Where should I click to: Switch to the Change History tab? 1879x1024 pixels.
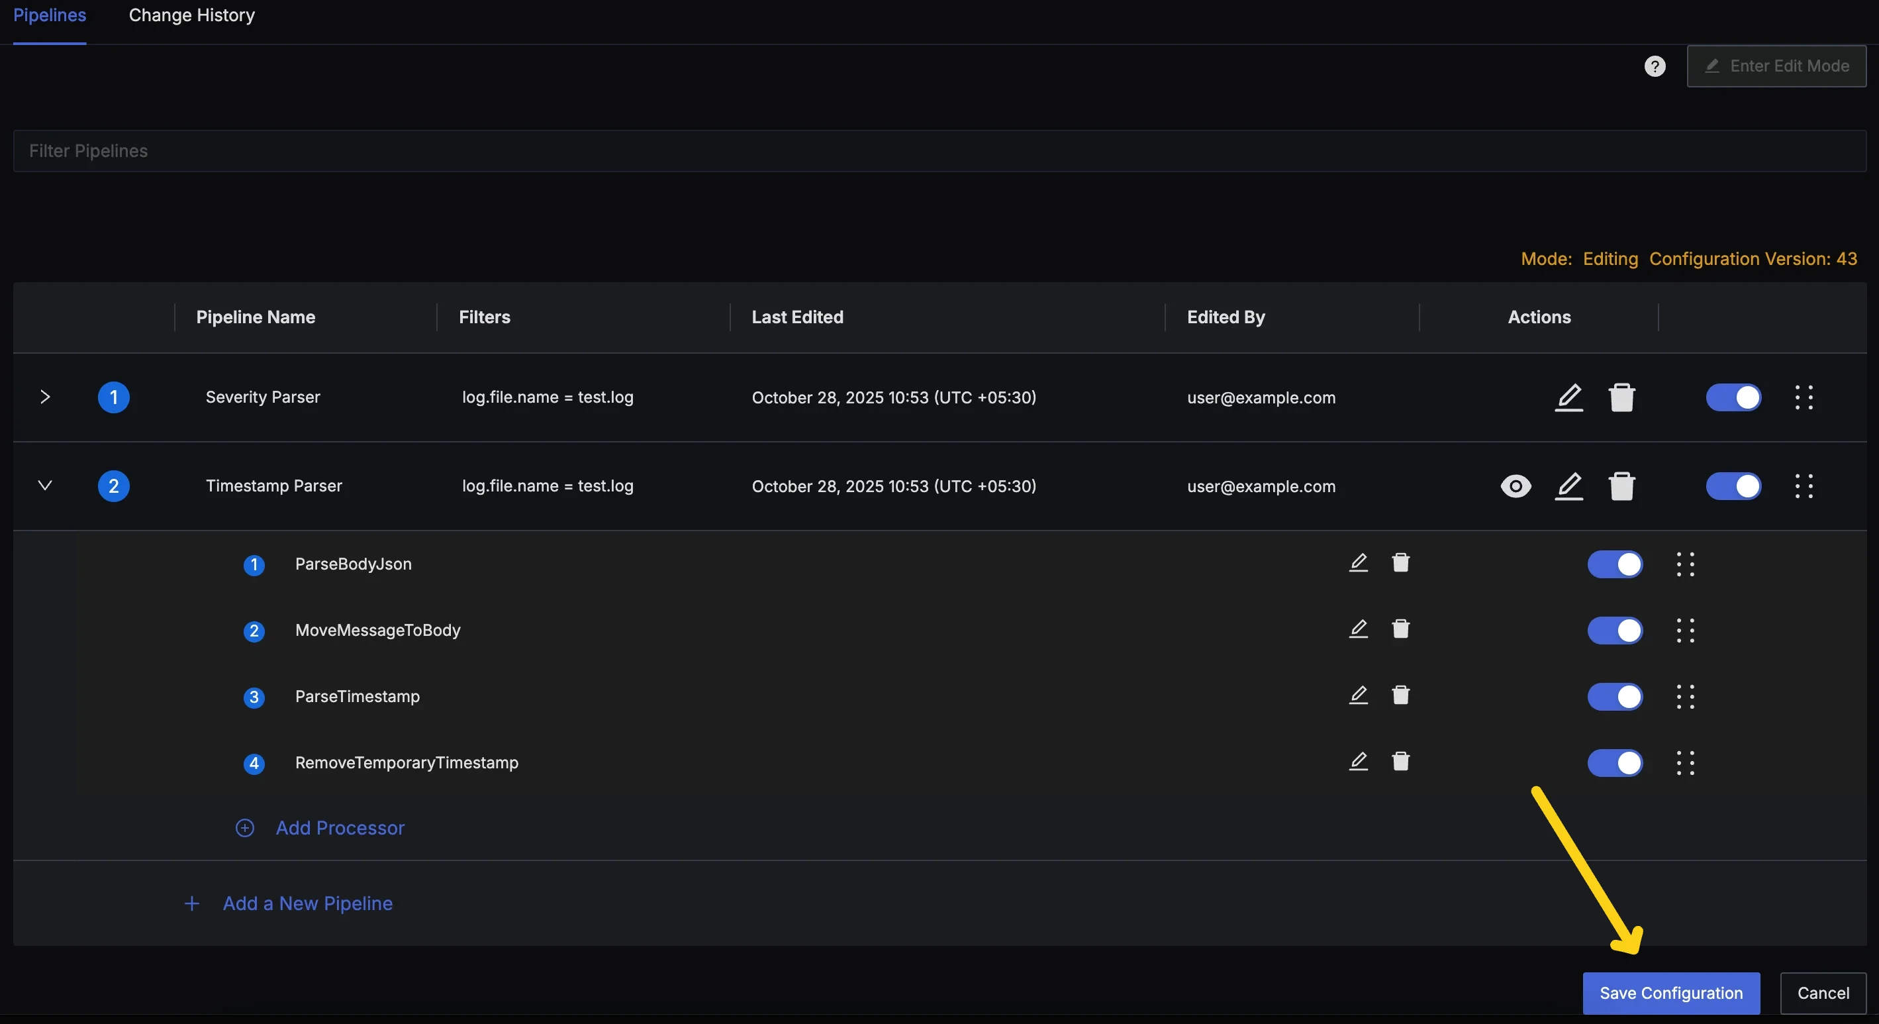click(191, 15)
